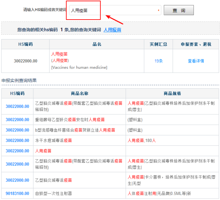Click the 实例汇总 column header

coord(158,44)
